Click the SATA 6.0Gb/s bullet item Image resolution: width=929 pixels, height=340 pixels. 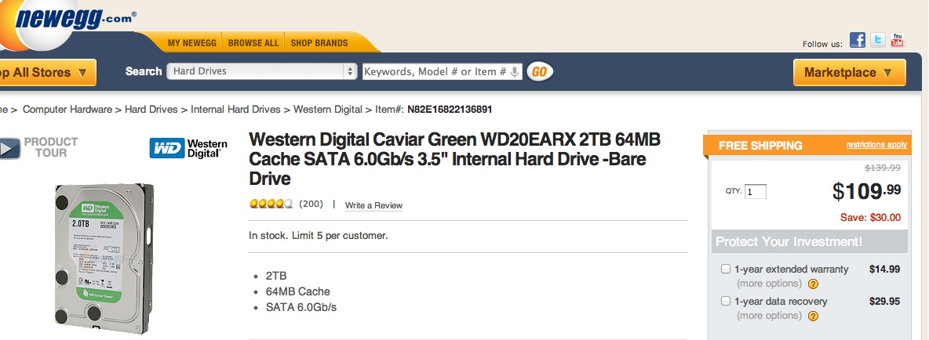coord(301,307)
